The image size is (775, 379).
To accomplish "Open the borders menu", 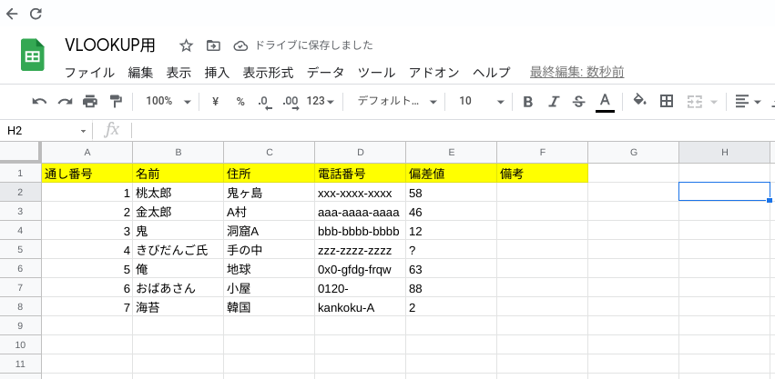I will pos(667,102).
